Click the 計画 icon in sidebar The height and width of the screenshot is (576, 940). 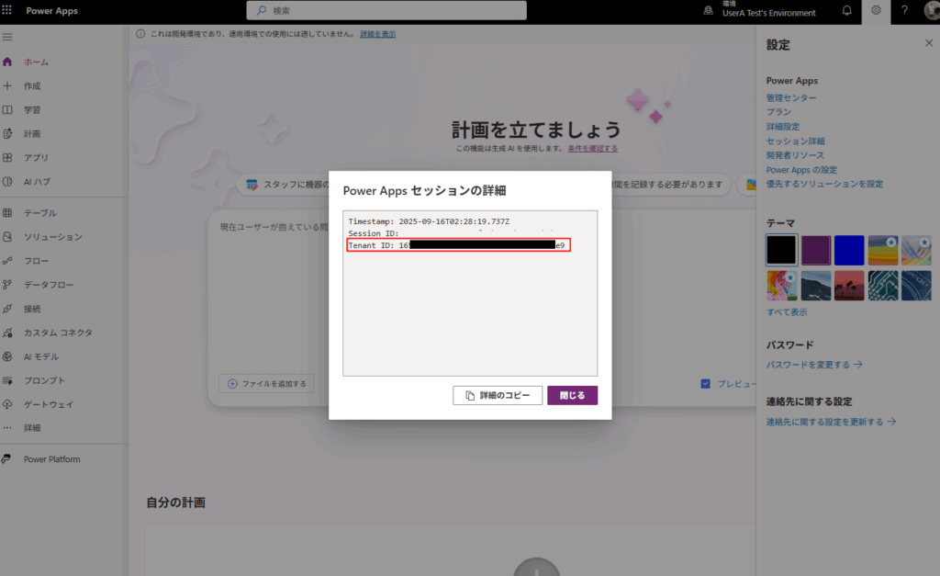click(x=7, y=134)
